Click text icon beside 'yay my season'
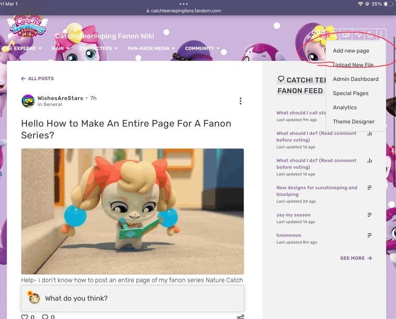This screenshot has width=396, height=319. (x=369, y=215)
